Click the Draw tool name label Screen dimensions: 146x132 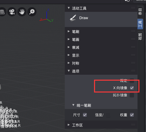pos(84,18)
